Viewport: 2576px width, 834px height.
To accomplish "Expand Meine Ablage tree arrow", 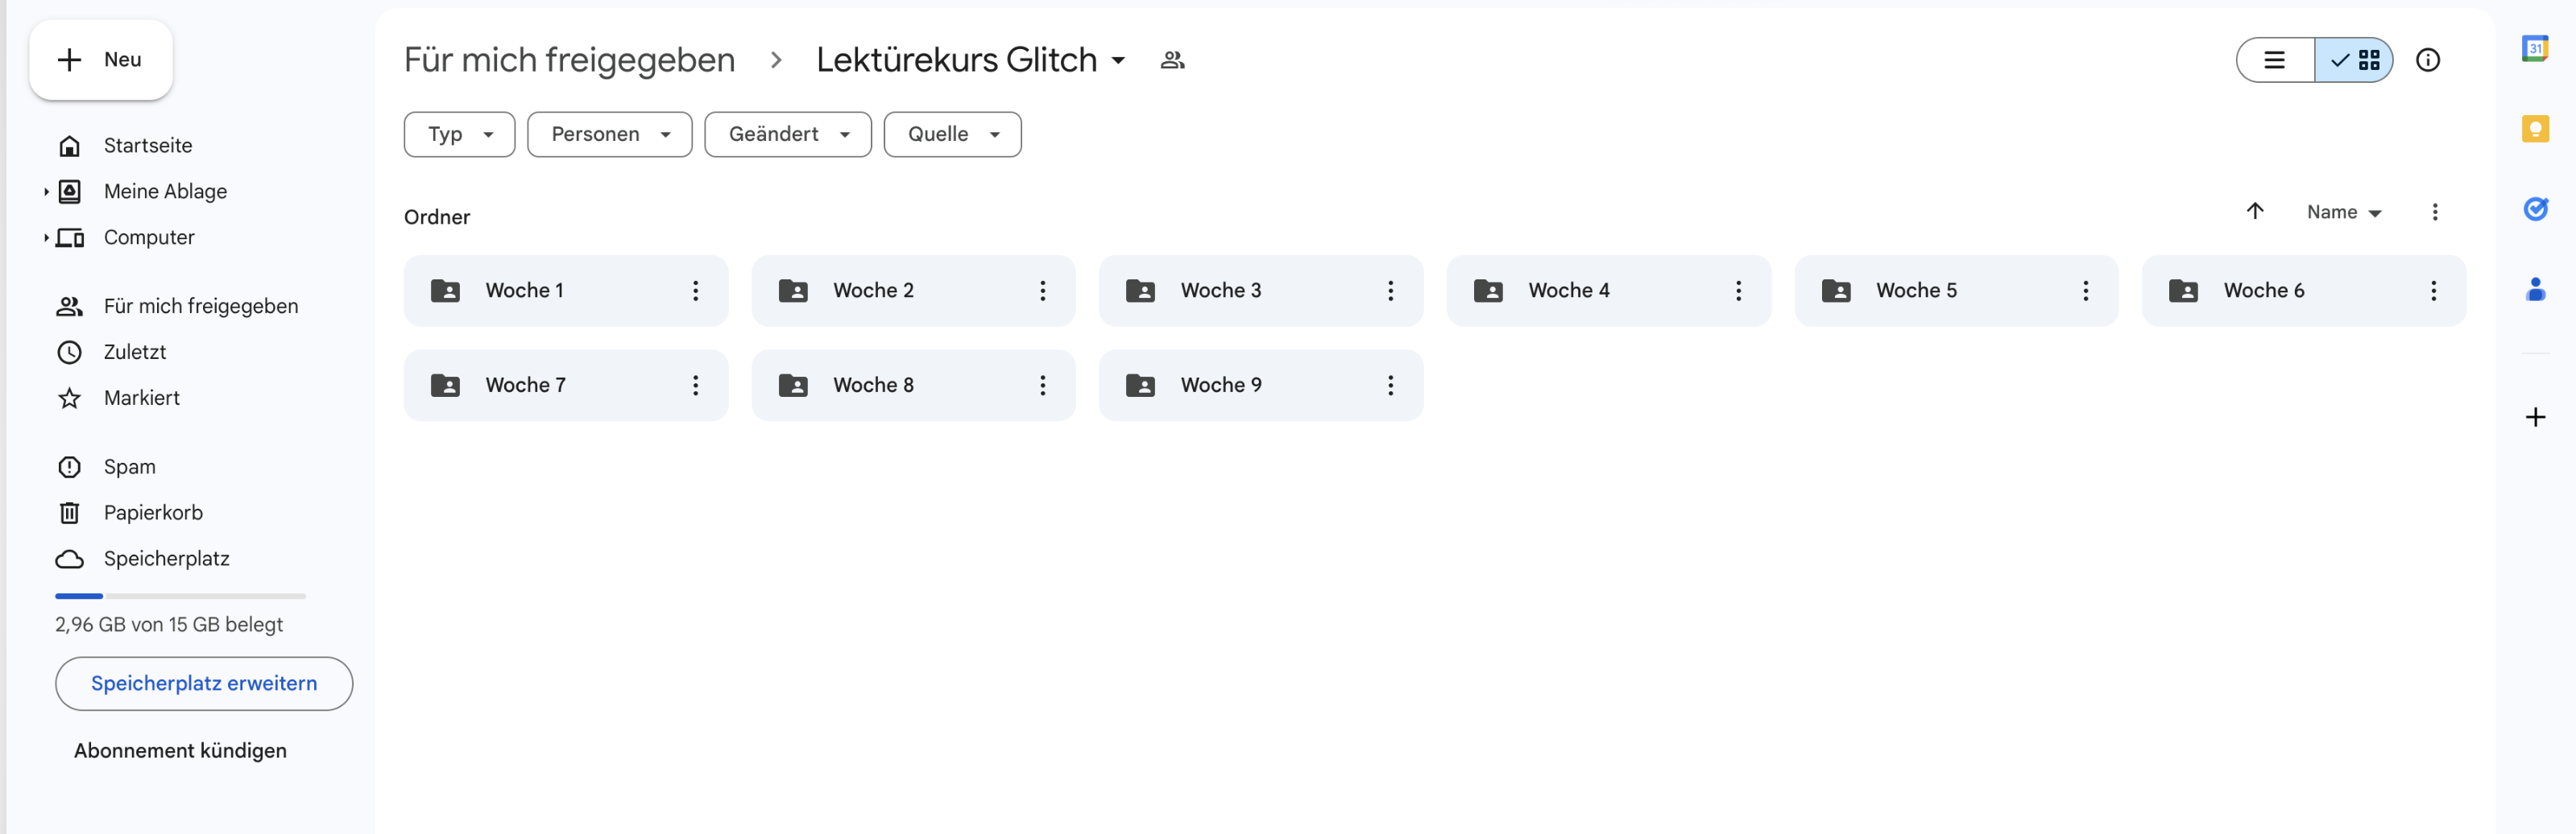I will 46,192.
